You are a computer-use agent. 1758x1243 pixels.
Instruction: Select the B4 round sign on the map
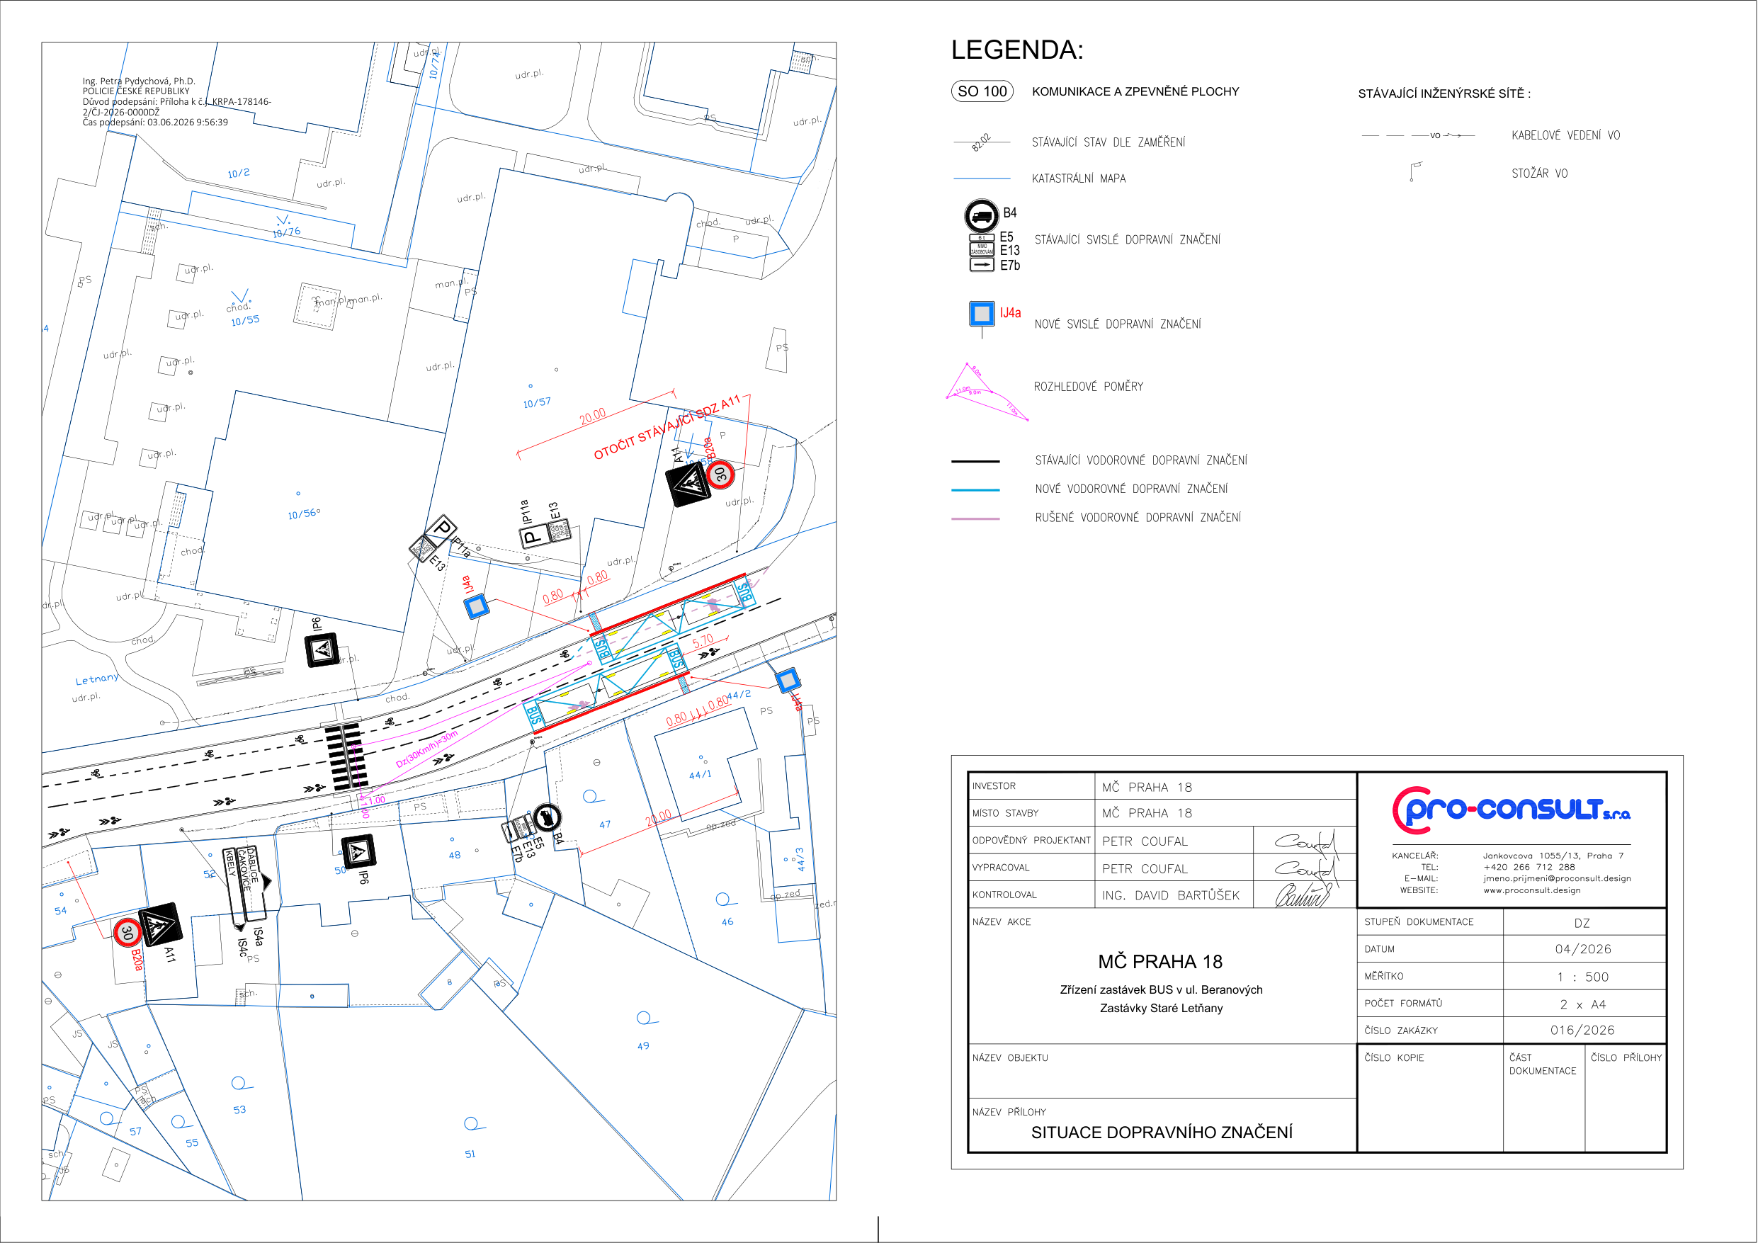click(546, 819)
